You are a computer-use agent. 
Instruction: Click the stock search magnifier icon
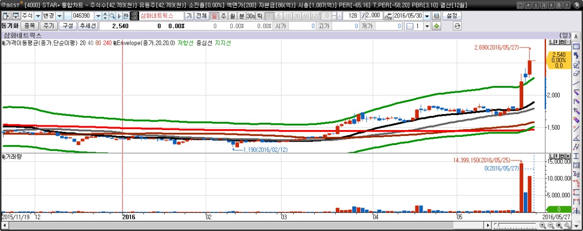[x=112, y=16]
